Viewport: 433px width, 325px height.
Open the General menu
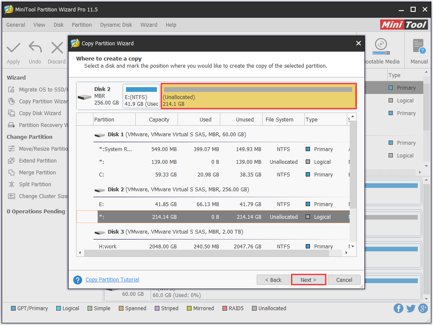coord(16,25)
